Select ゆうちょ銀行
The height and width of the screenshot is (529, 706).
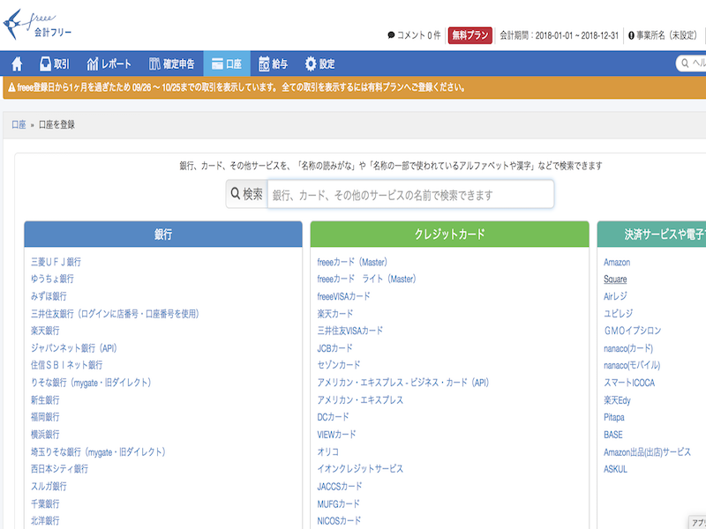click(x=52, y=279)
